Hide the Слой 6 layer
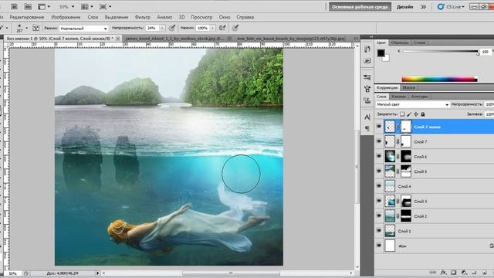This screenshot has height=278, width=494. point(379,156)
